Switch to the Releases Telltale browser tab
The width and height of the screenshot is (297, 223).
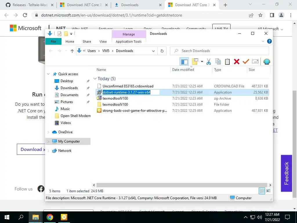pos(30,5)
